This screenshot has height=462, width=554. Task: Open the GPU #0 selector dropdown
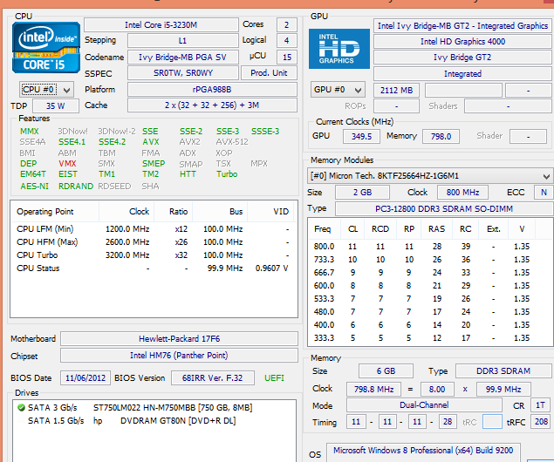pos(339,90)
